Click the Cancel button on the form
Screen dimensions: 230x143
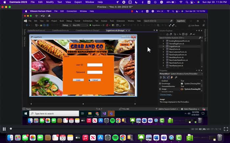coord(95,80)
